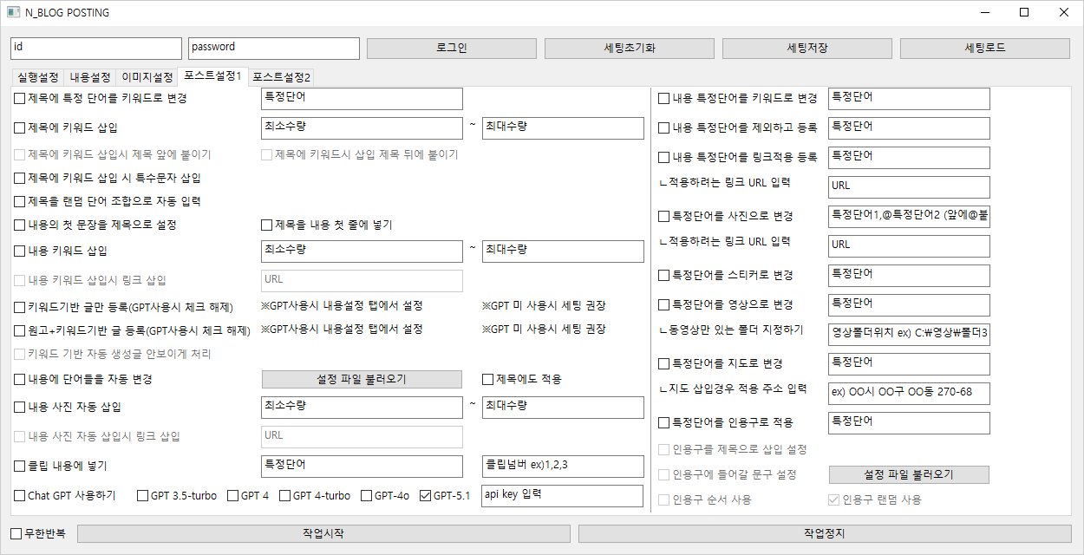Click 설정 파일 불러오기 next to 제목에도 적용
This screenshot has height=555, width=1084.
[x=362, y=379]
